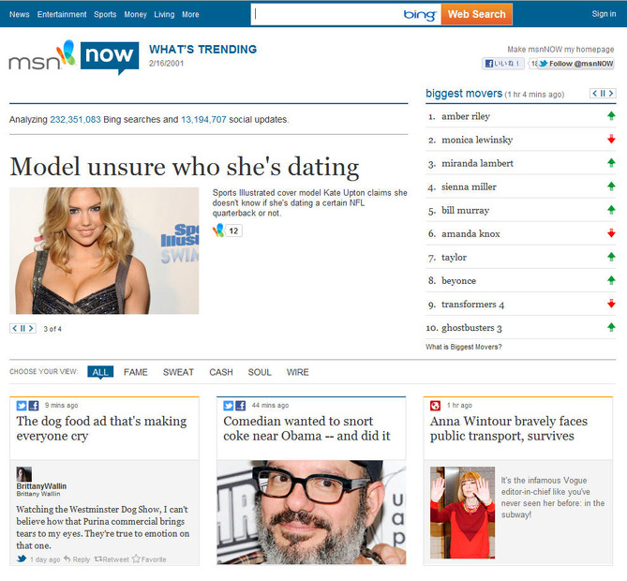Click Sign in link
627x581 pixels.
[604, 14]
